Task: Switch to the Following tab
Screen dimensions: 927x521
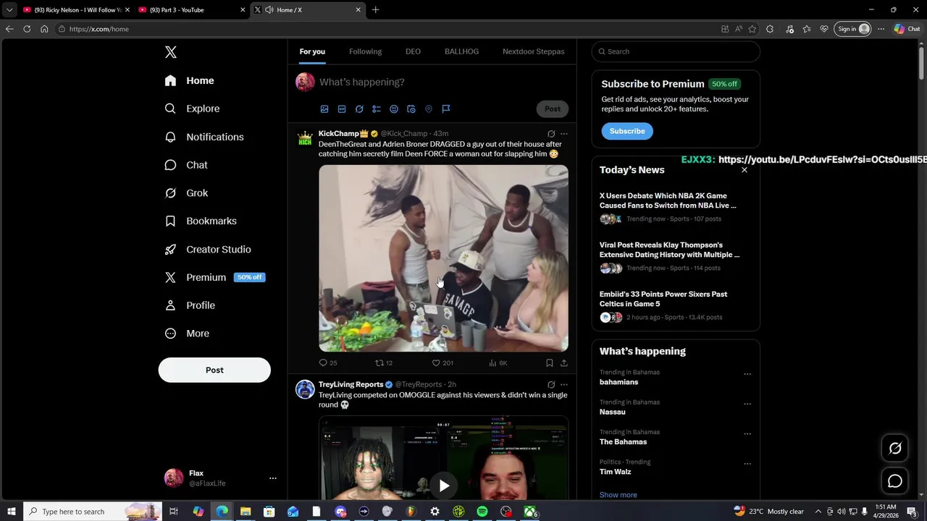Action: (x=365, y=51)
